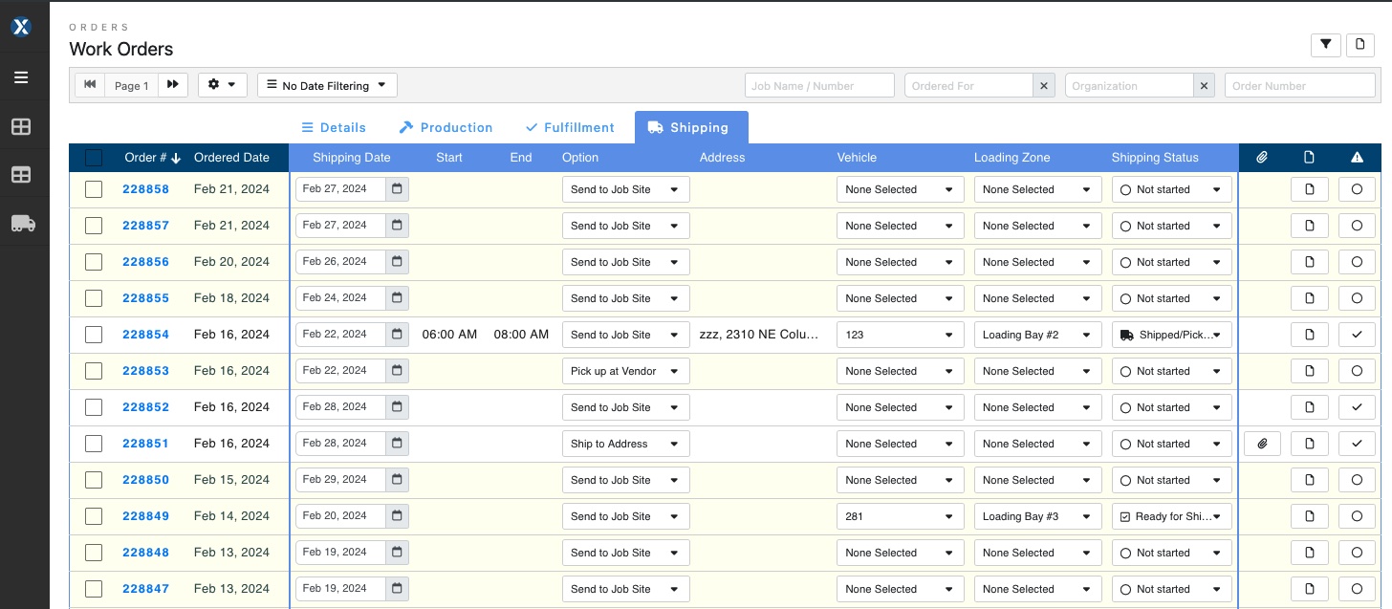Check the checkbox beside order 228849

tap(93, 515)
